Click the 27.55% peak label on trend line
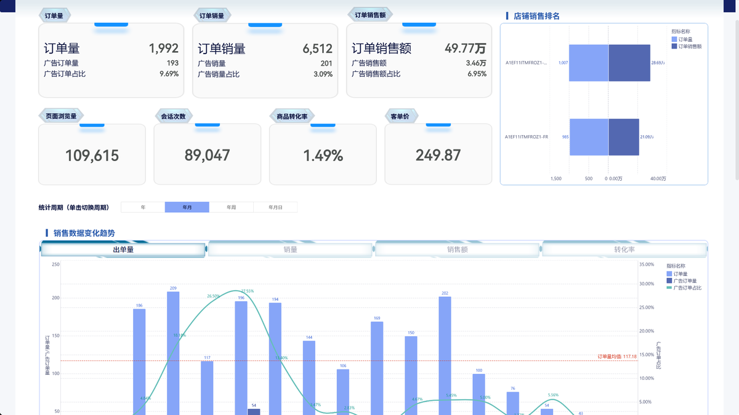Image resolution: width=739 pixels, height=415 pixels. 247,291
